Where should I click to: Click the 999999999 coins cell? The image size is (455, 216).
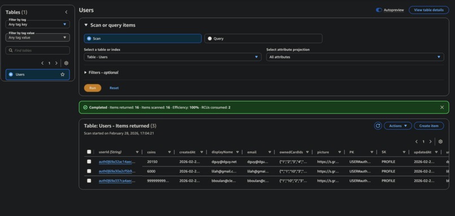click(x=158, y=181)
